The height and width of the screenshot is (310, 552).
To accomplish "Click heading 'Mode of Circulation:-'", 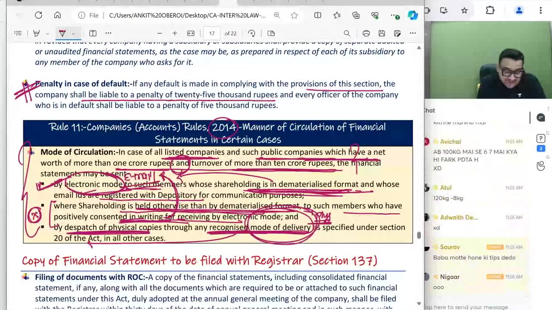I will coord(79,152).
